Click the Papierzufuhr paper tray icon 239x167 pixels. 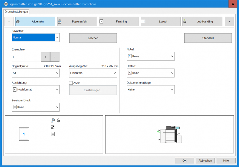pos(59,22)
